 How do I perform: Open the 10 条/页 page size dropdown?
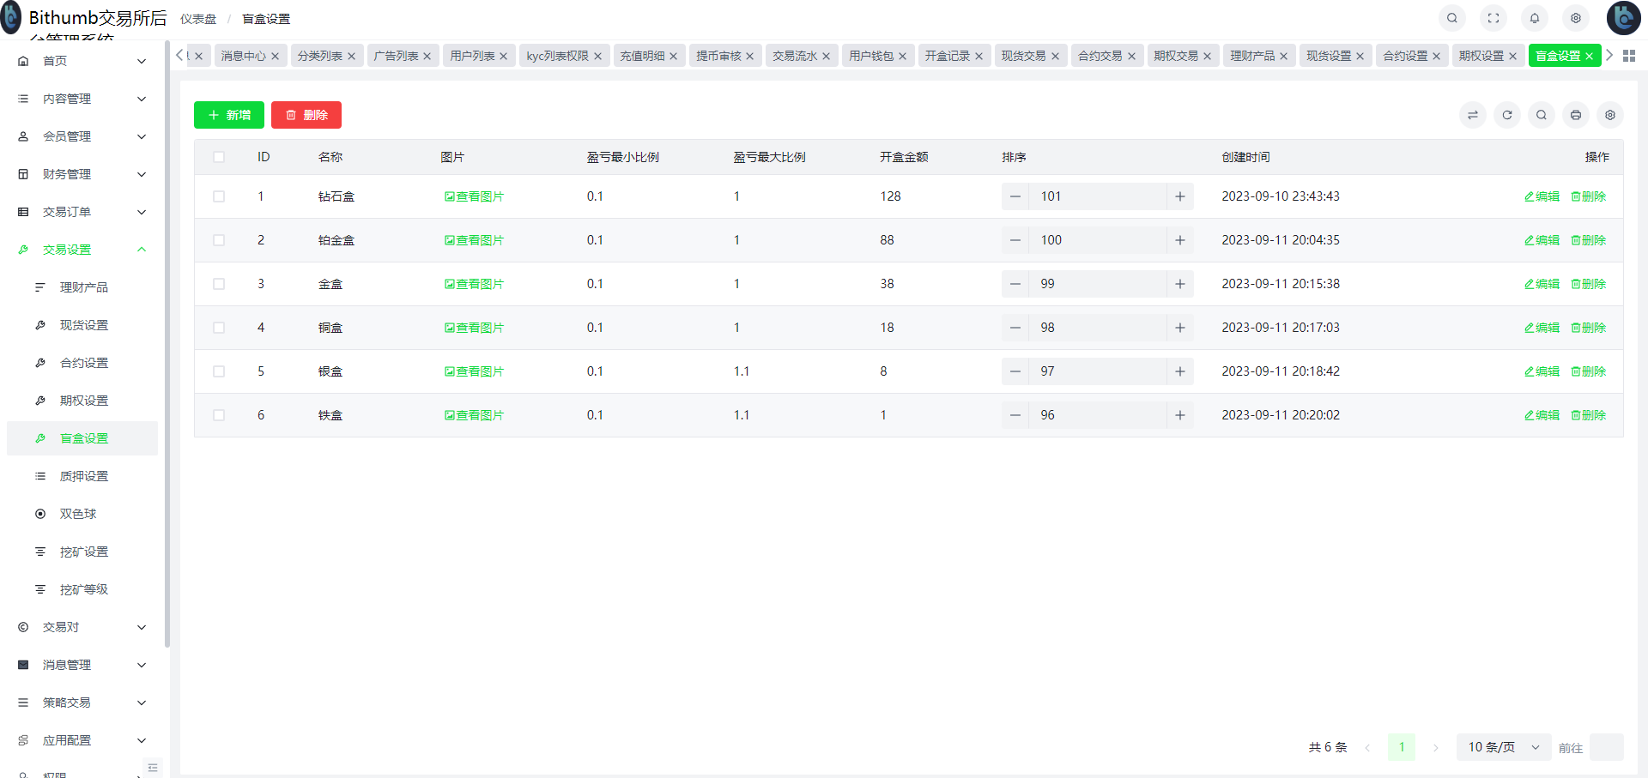pos(1503,747)
